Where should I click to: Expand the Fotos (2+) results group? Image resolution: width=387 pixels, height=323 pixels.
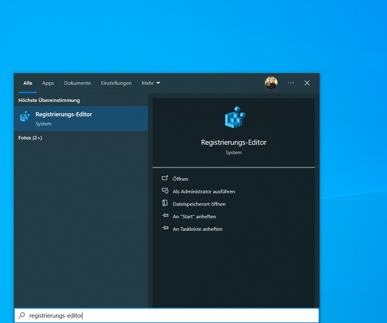click(30, 138)
